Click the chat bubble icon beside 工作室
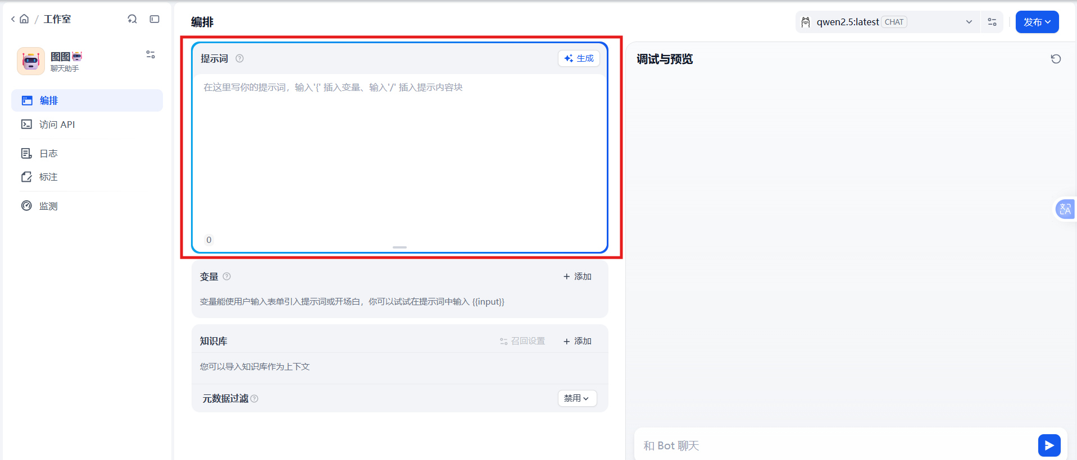The image size is (1077, 460). (x=132, y=19)
